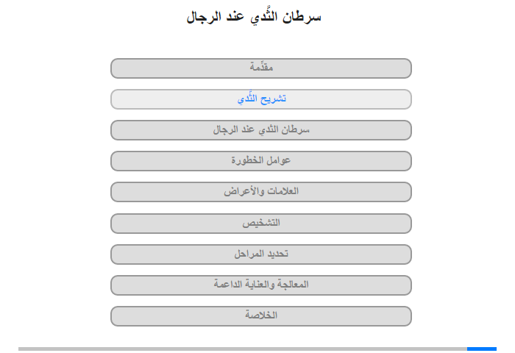
Task: Click the gray progress bar track
Action: click(243, 349)
